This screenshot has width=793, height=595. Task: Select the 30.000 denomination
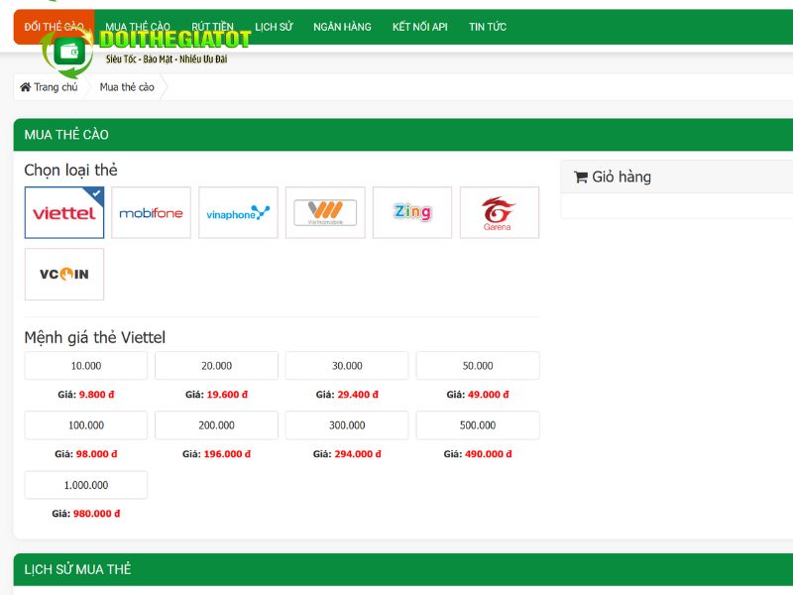click(x=347, y=366)
